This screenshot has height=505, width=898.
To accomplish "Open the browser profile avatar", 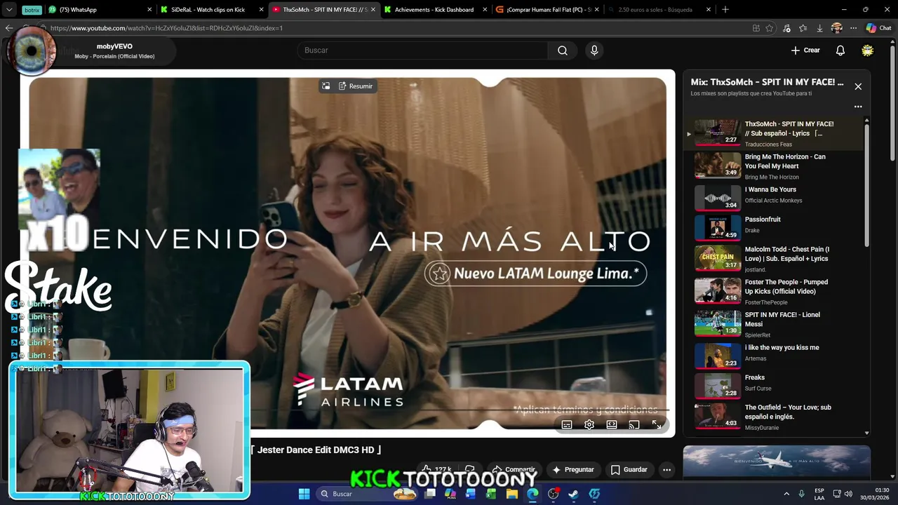I will [836, 28].
